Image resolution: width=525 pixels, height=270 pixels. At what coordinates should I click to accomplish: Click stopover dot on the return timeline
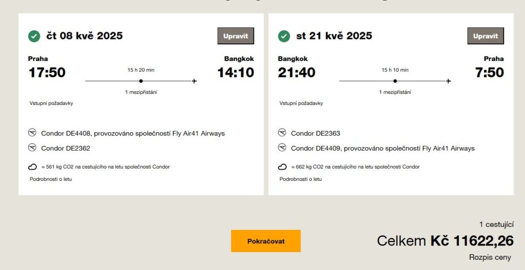coord(395,81)
